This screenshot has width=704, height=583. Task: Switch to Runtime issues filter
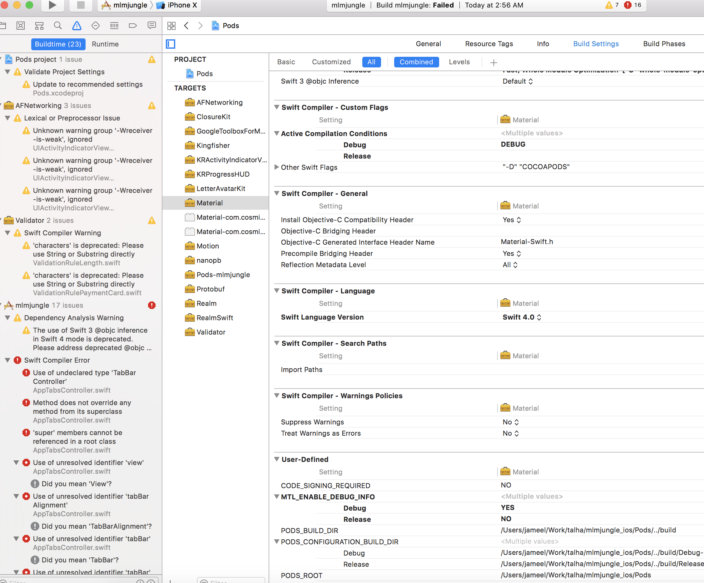coord(105,44)
